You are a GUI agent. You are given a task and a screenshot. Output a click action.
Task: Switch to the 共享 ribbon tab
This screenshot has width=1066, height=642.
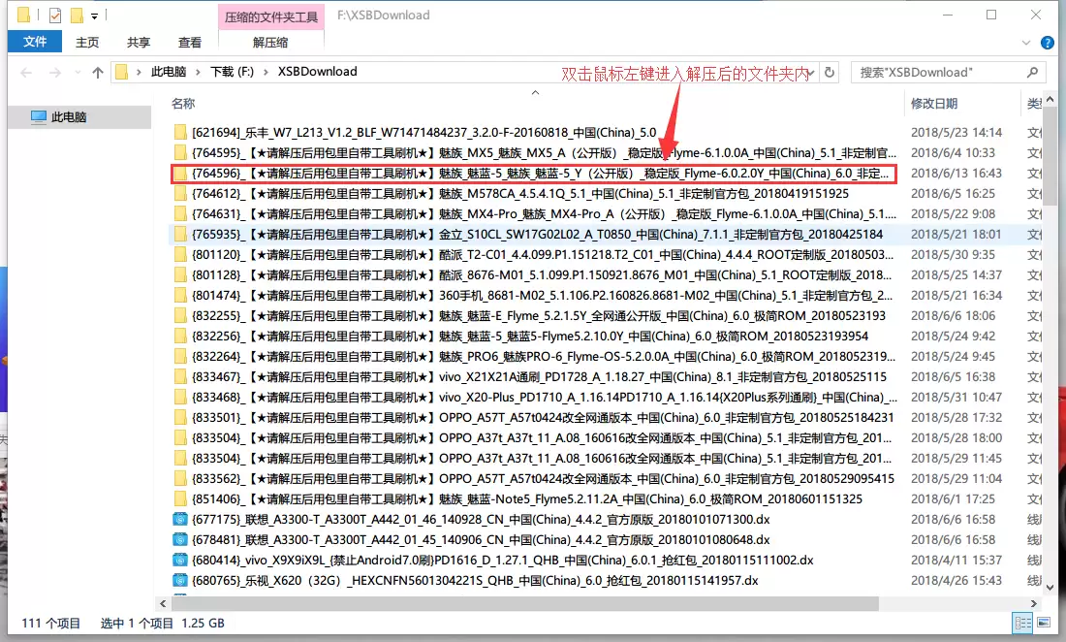click(139, 42)
